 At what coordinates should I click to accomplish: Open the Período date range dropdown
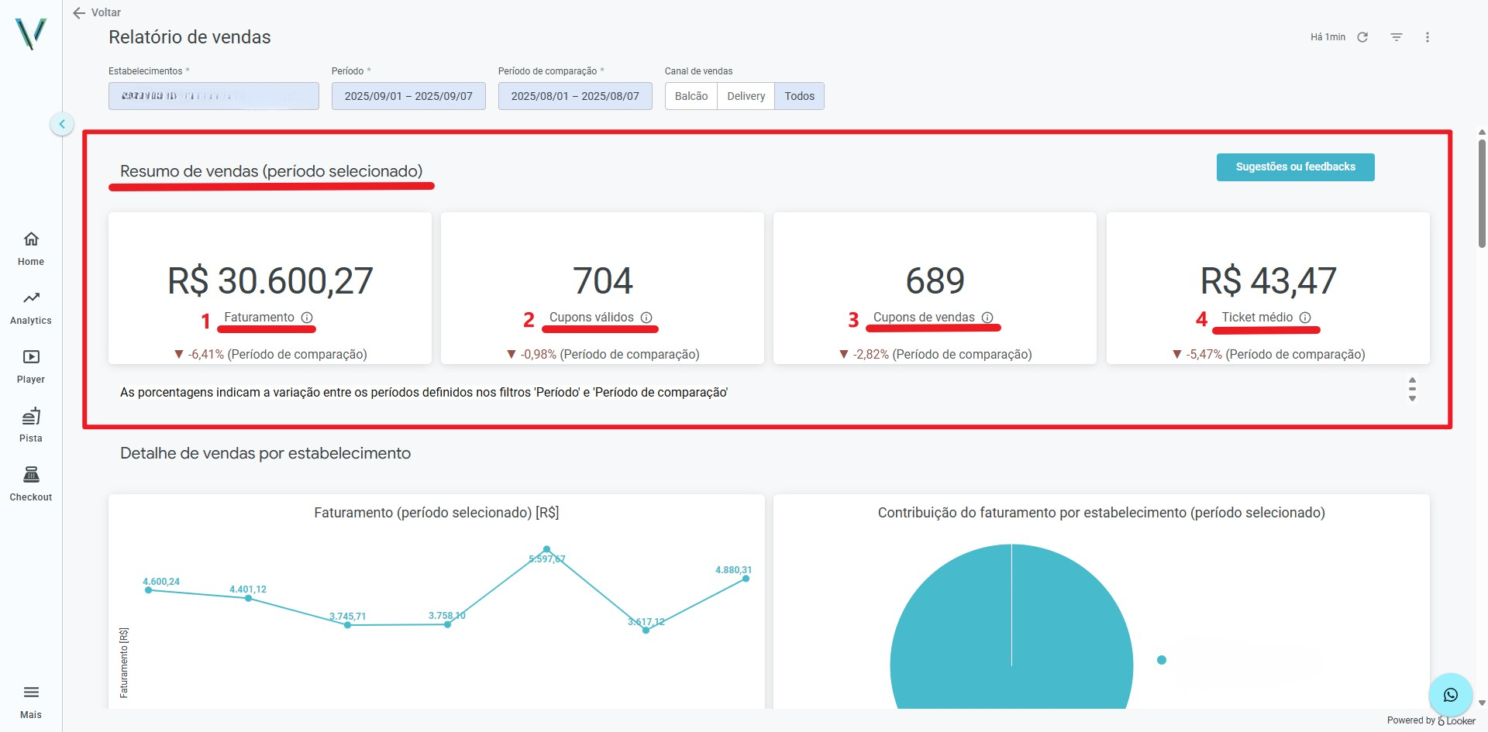(x=408, y=96)
